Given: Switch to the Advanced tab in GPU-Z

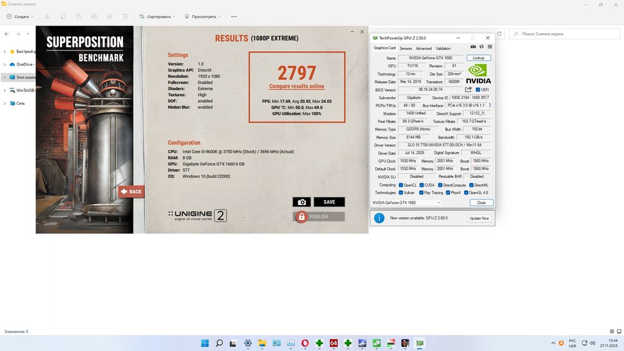Looking at the screenshot, I should (424, 49).
